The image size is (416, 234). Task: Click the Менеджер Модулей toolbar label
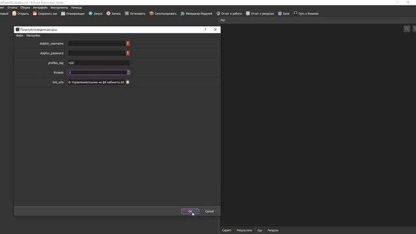pos(199,14)
